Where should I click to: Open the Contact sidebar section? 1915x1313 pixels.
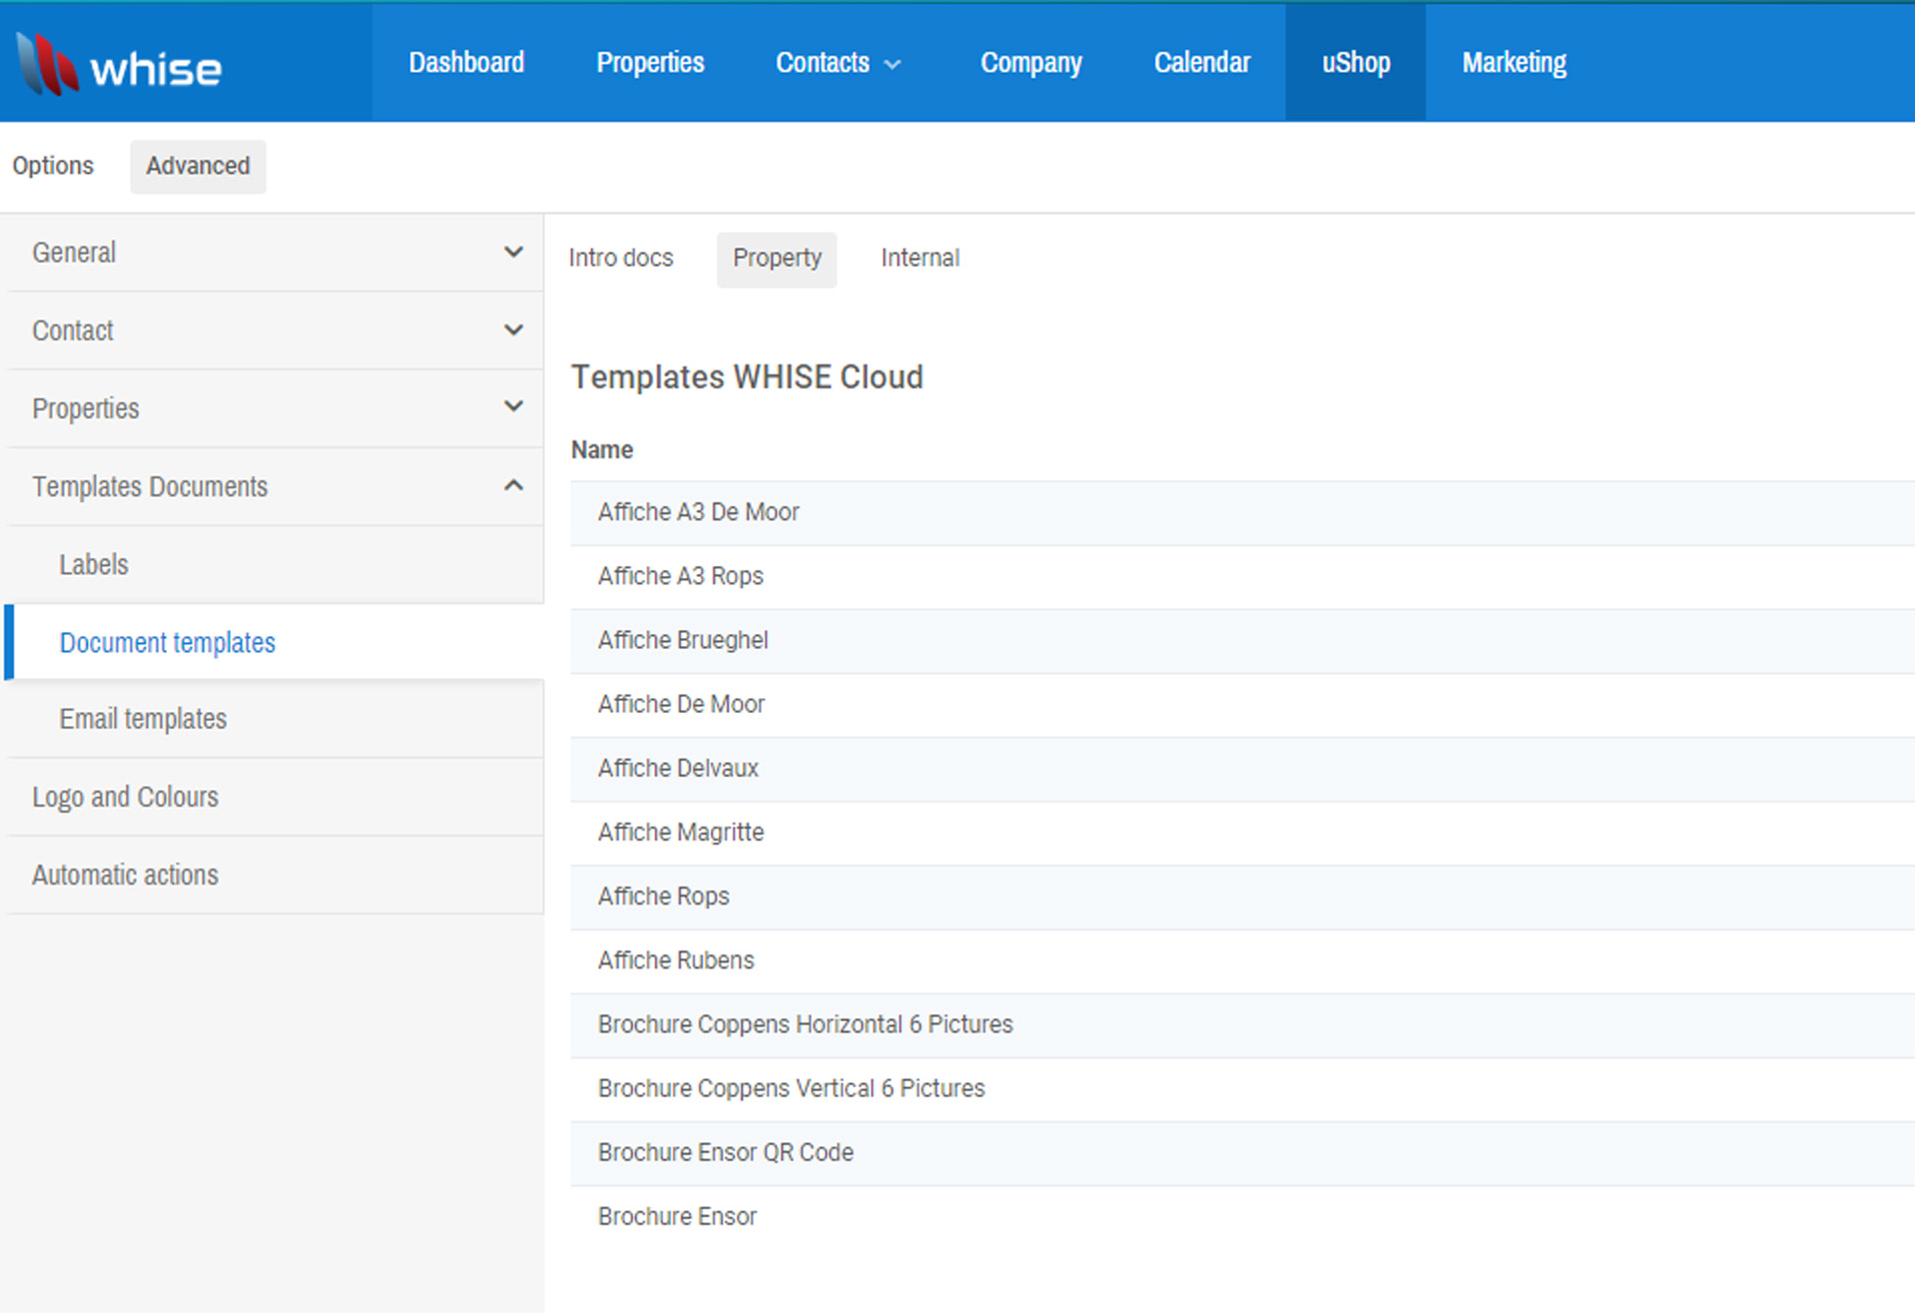tap(275, 330)
